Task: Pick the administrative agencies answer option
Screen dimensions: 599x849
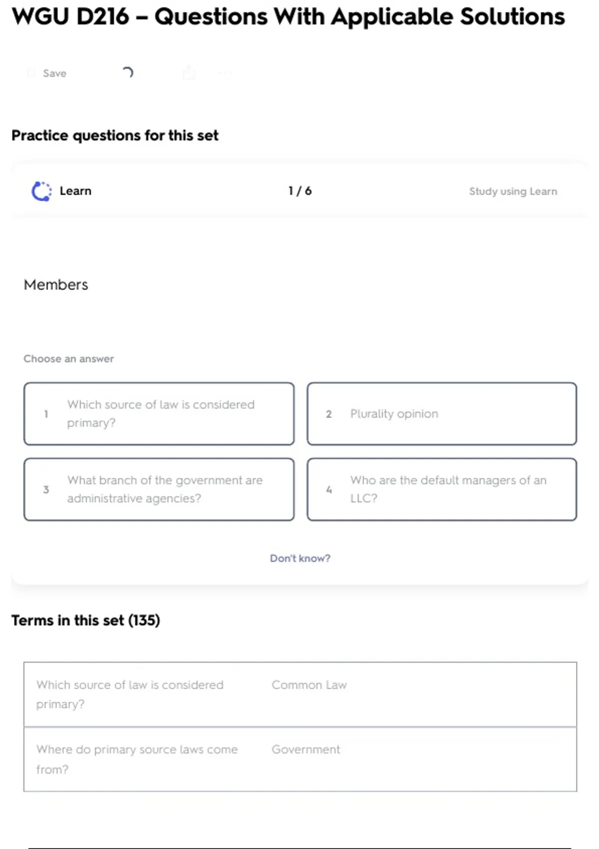Action: 159,489
